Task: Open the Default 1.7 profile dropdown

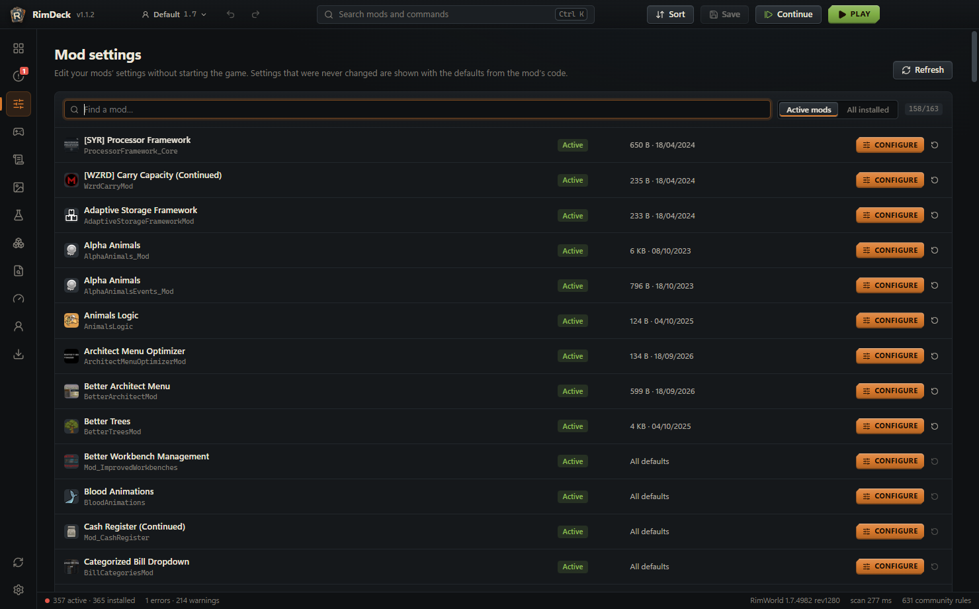Action: point(174,15)
